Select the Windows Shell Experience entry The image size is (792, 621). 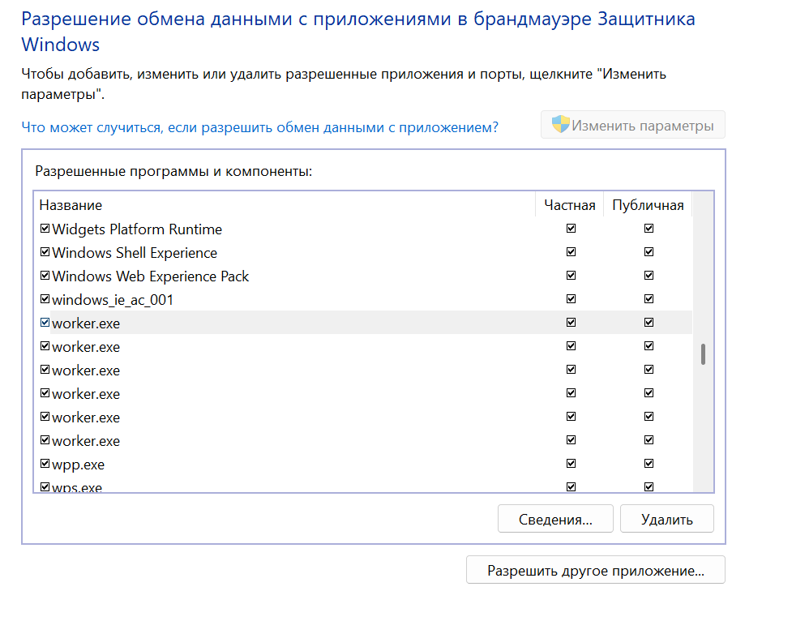[135, 253]
